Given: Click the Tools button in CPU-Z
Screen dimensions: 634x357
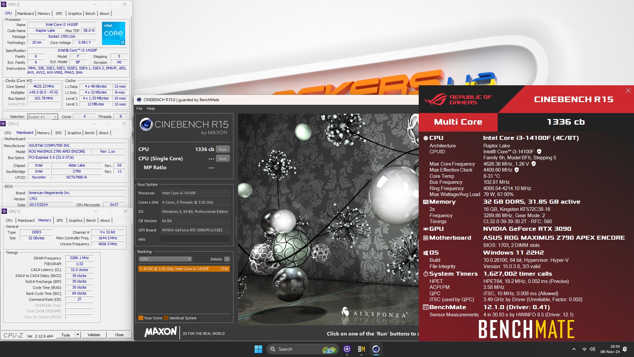Looking at the screenshot, I should click(x=66, y=335).
